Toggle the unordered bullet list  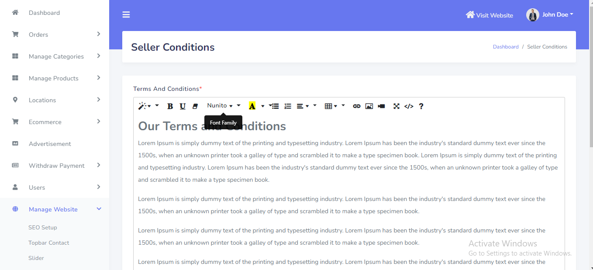click(274, 106)
